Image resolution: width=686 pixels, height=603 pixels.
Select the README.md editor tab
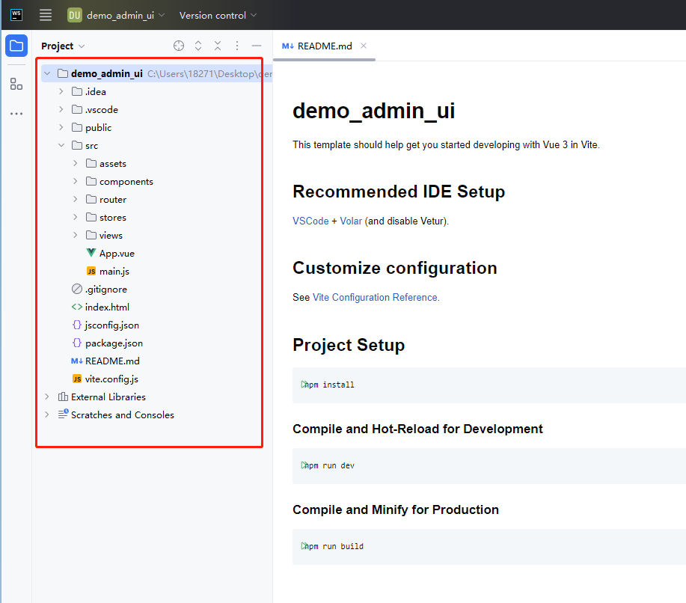coord(324,46)
